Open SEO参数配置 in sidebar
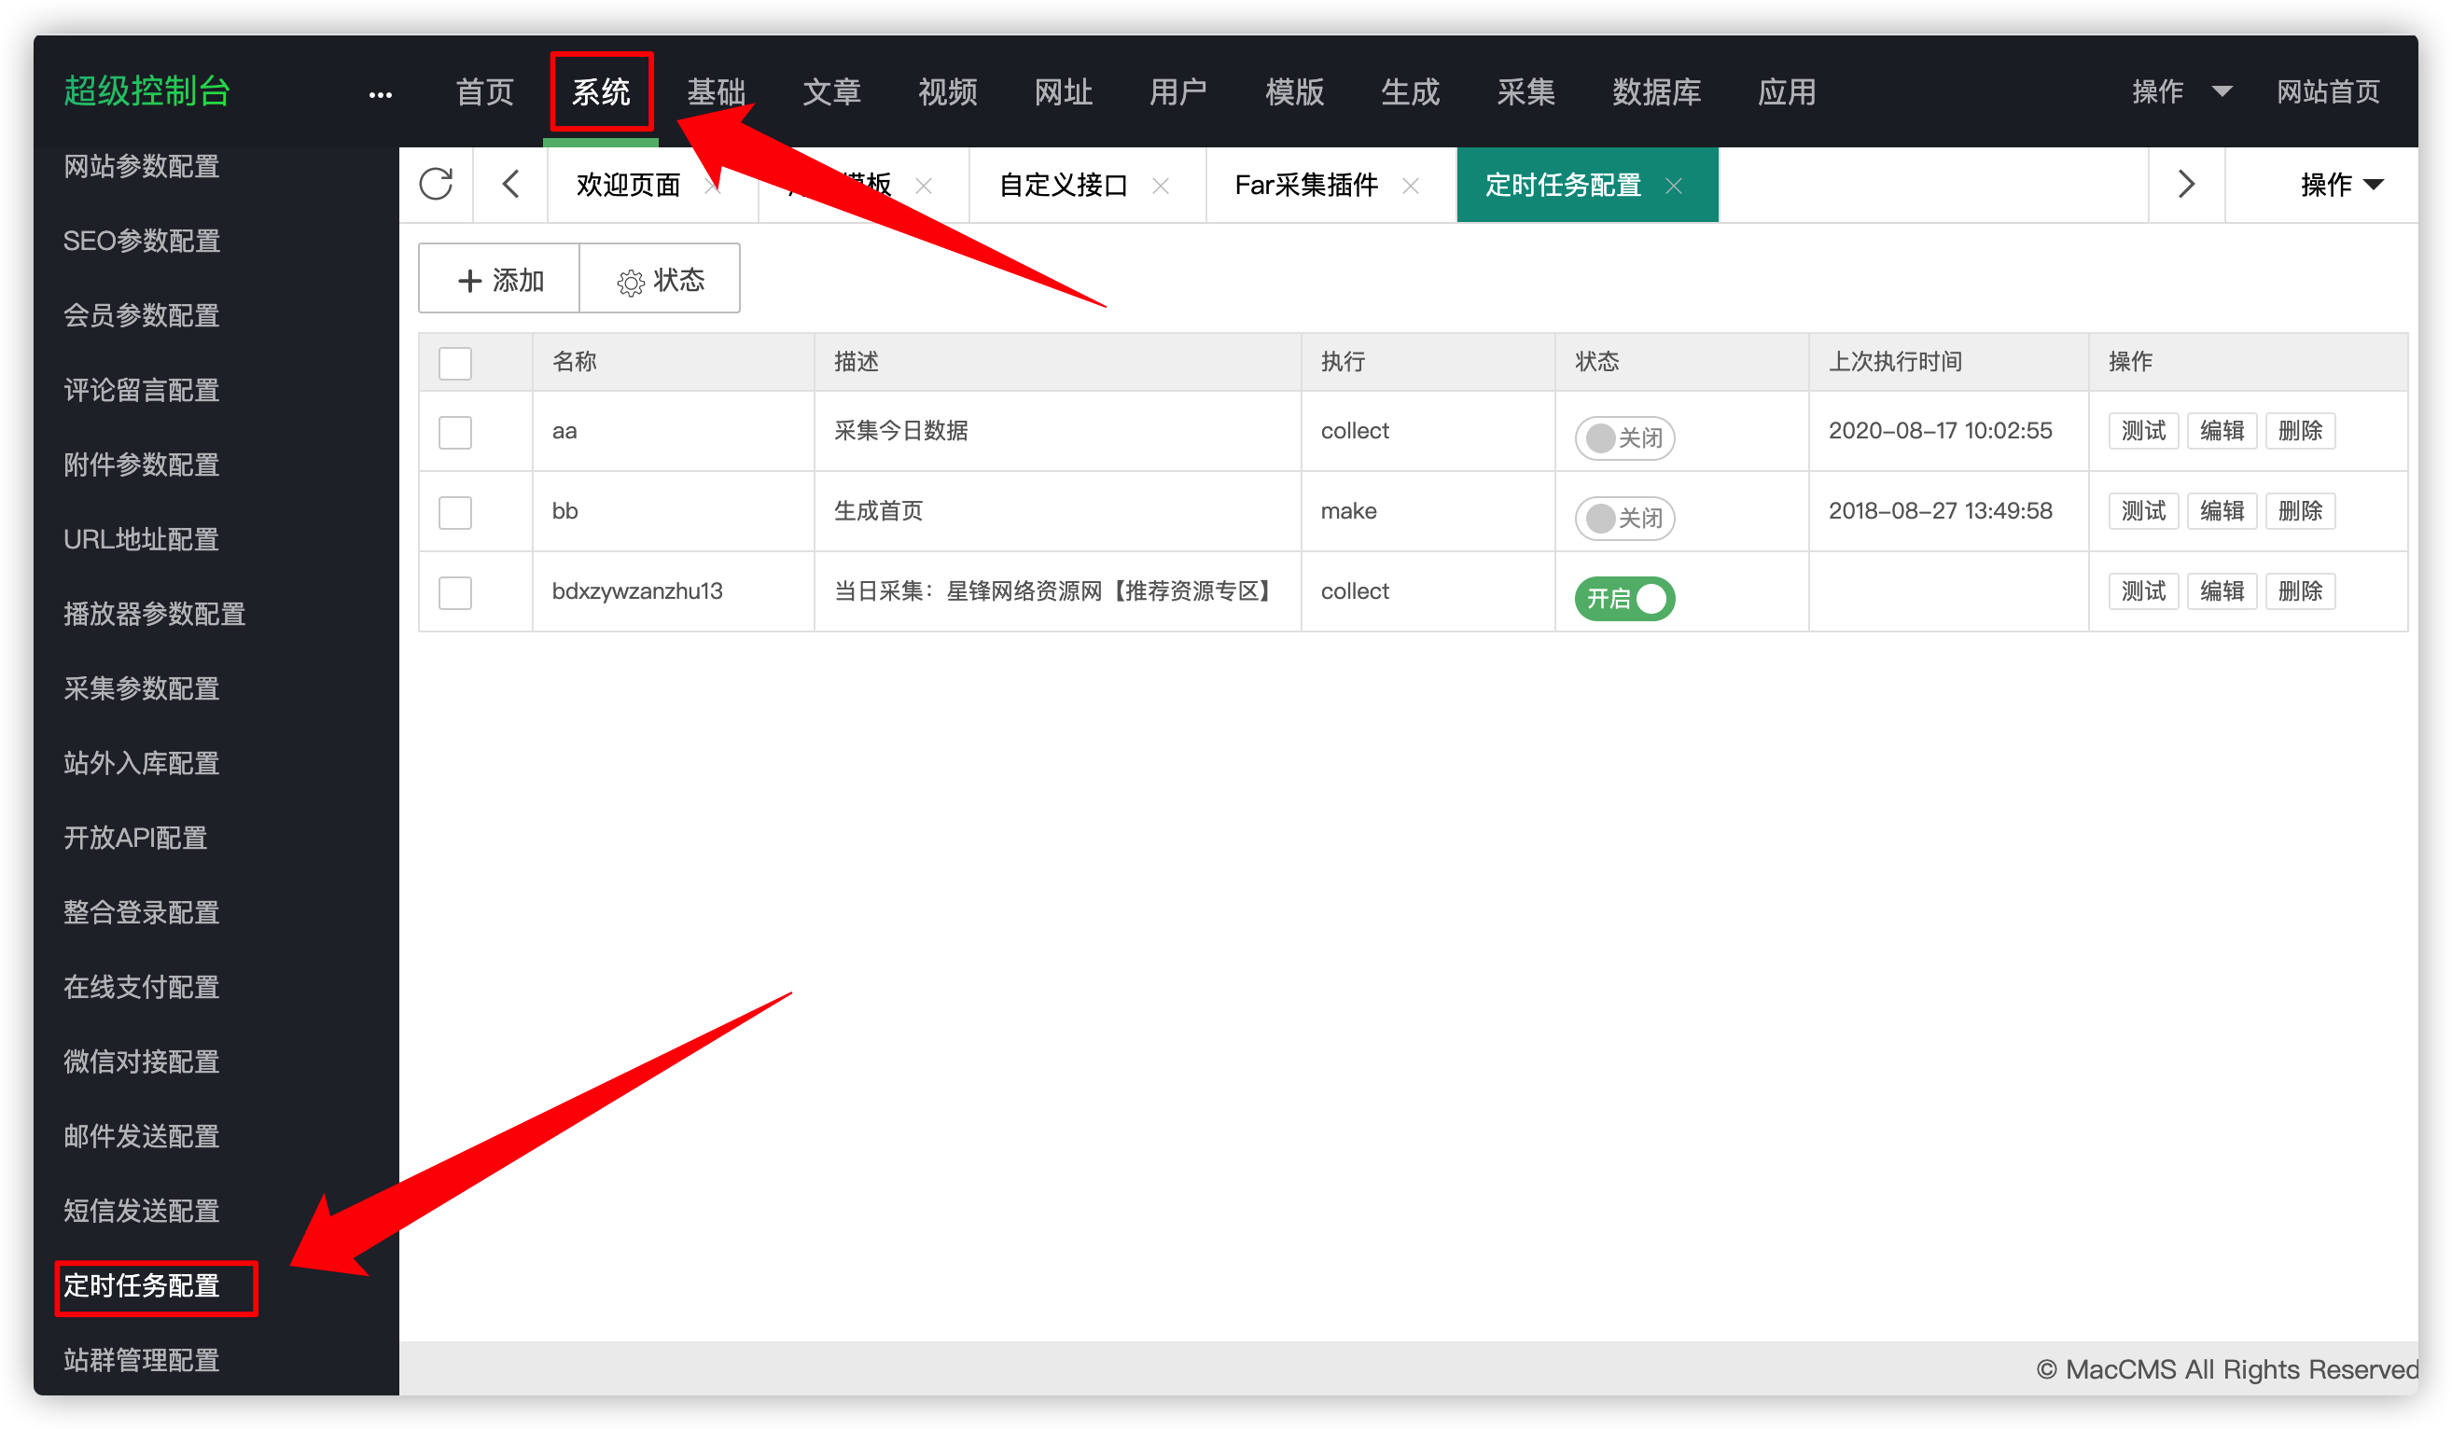The width and height of the screenshot is (2452, 1429). 141,242
